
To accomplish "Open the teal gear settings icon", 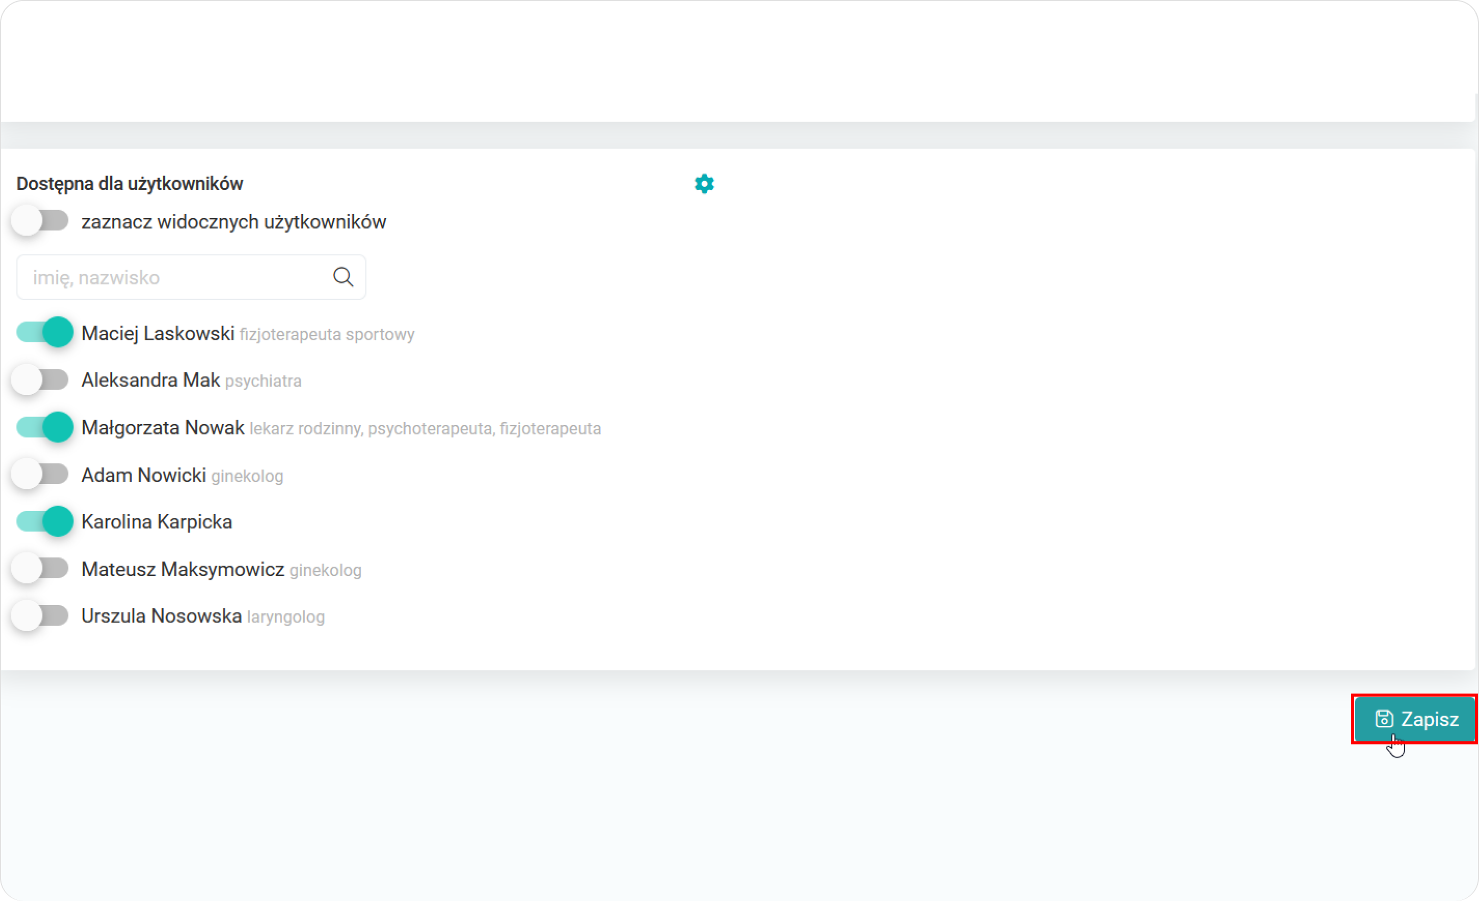I will coord(704,184).
